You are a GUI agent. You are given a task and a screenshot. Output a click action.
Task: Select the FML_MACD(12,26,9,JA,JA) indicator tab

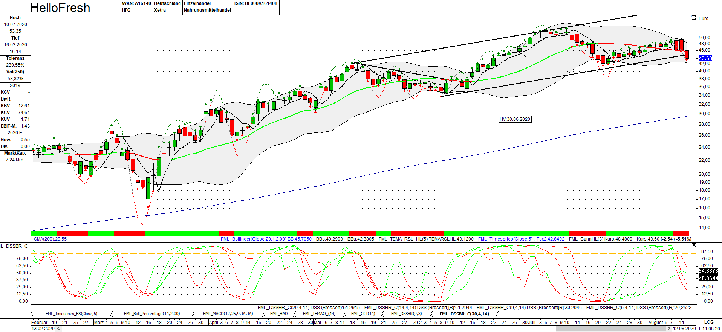[x=228, y=314]
